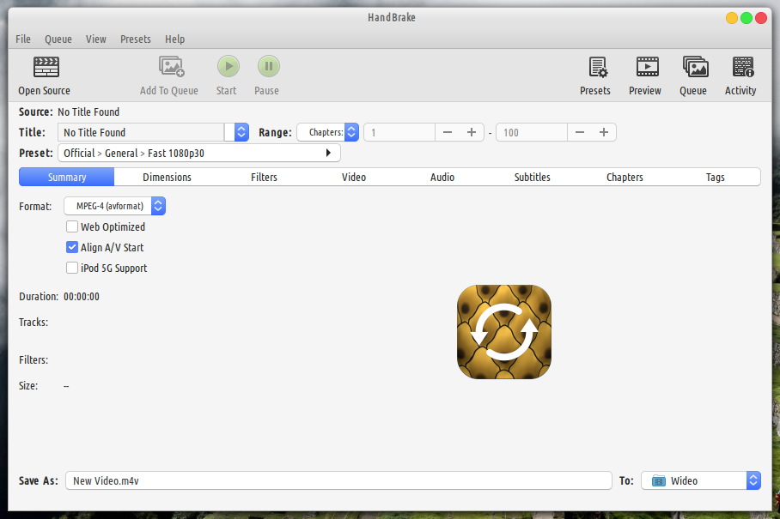Switch to the Filters tab

point(264,177)
